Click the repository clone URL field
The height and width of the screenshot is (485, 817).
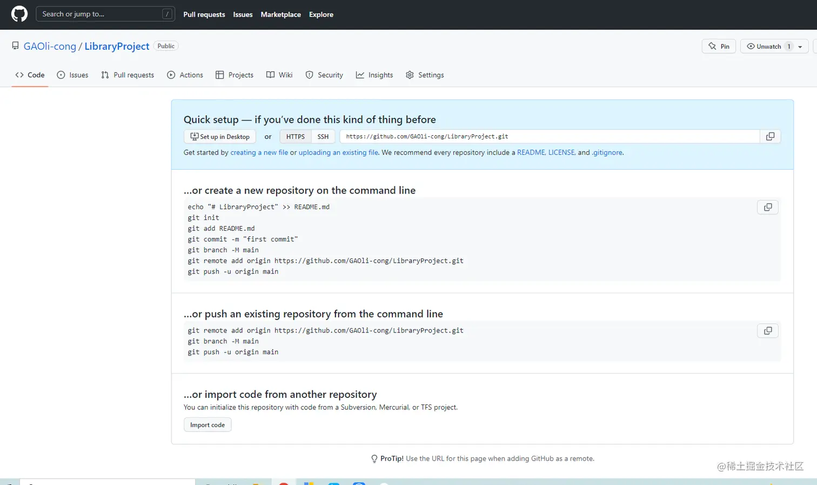point(549,137)
